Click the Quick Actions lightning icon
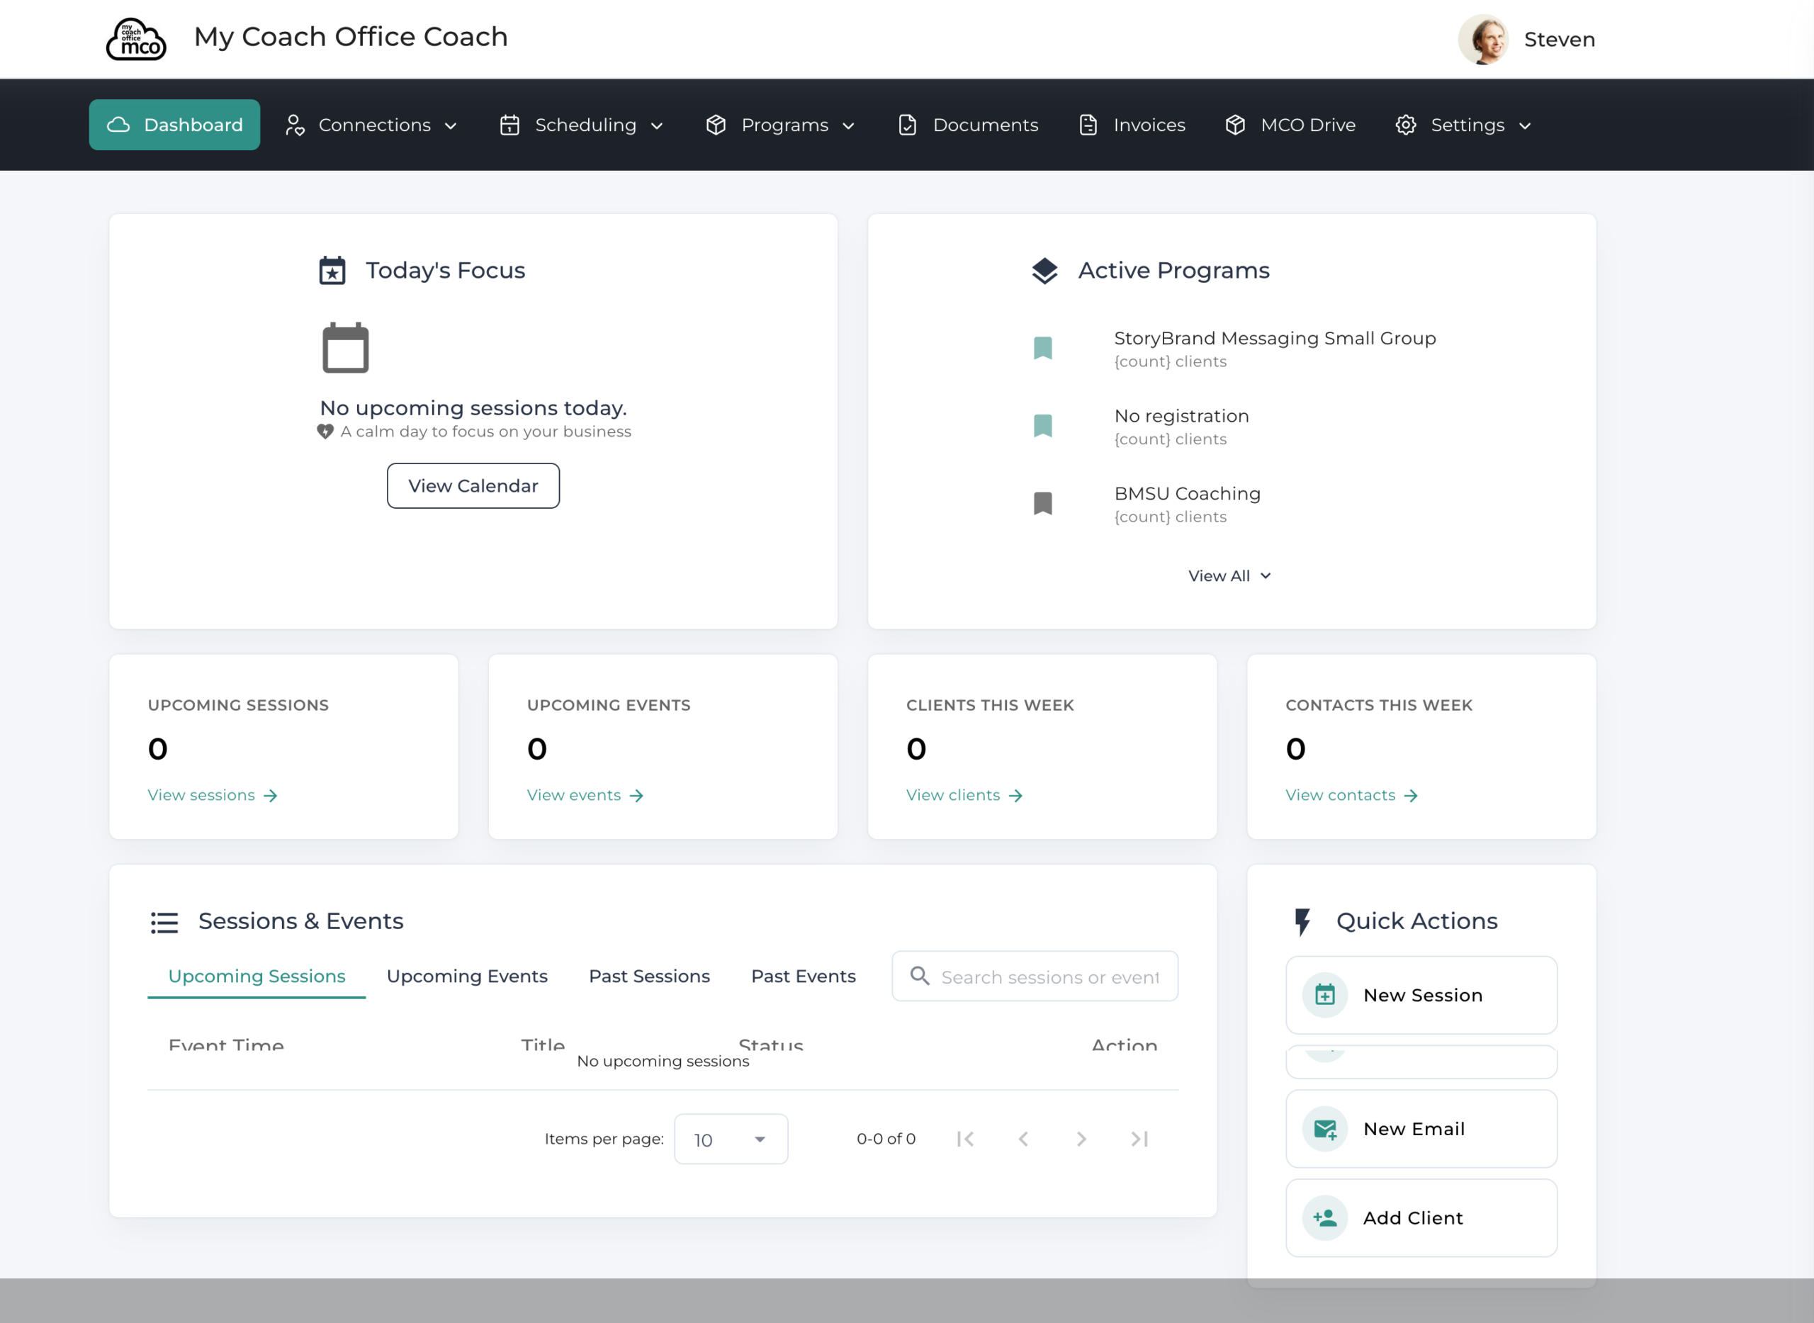The image size is (1814, 1323). point(1302,922)
